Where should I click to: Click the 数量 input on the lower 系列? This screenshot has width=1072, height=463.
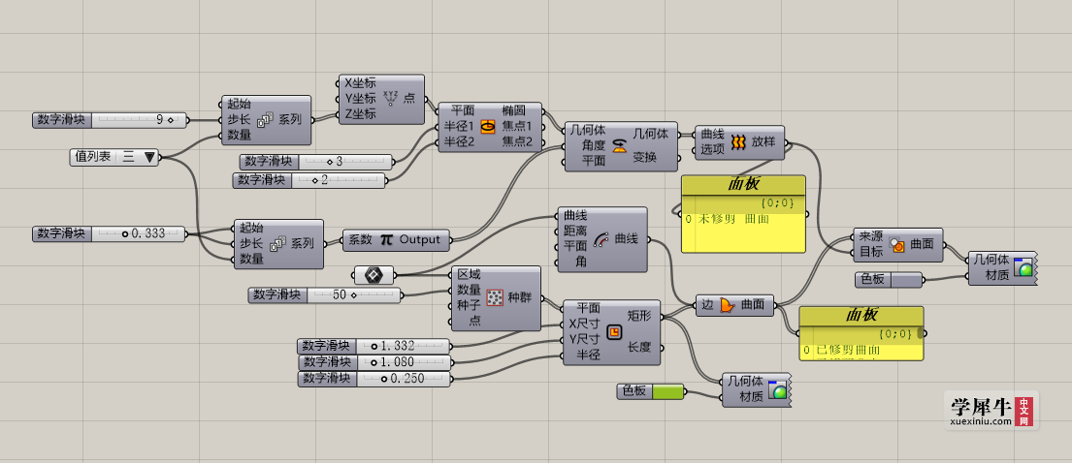251,259
